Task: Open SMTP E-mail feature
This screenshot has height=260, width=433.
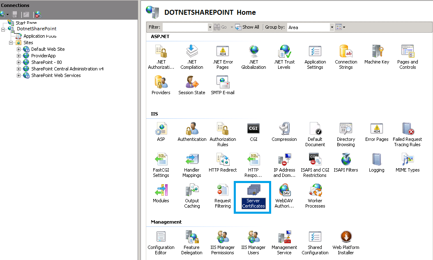Action: pos(223,85)
